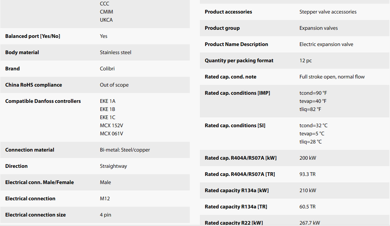Select the 'Stainless steel' body material value

[x=115, y=52]
